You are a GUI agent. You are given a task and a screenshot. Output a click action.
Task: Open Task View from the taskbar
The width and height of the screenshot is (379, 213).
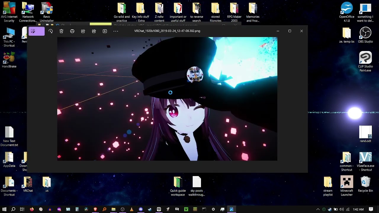[22, 209]
